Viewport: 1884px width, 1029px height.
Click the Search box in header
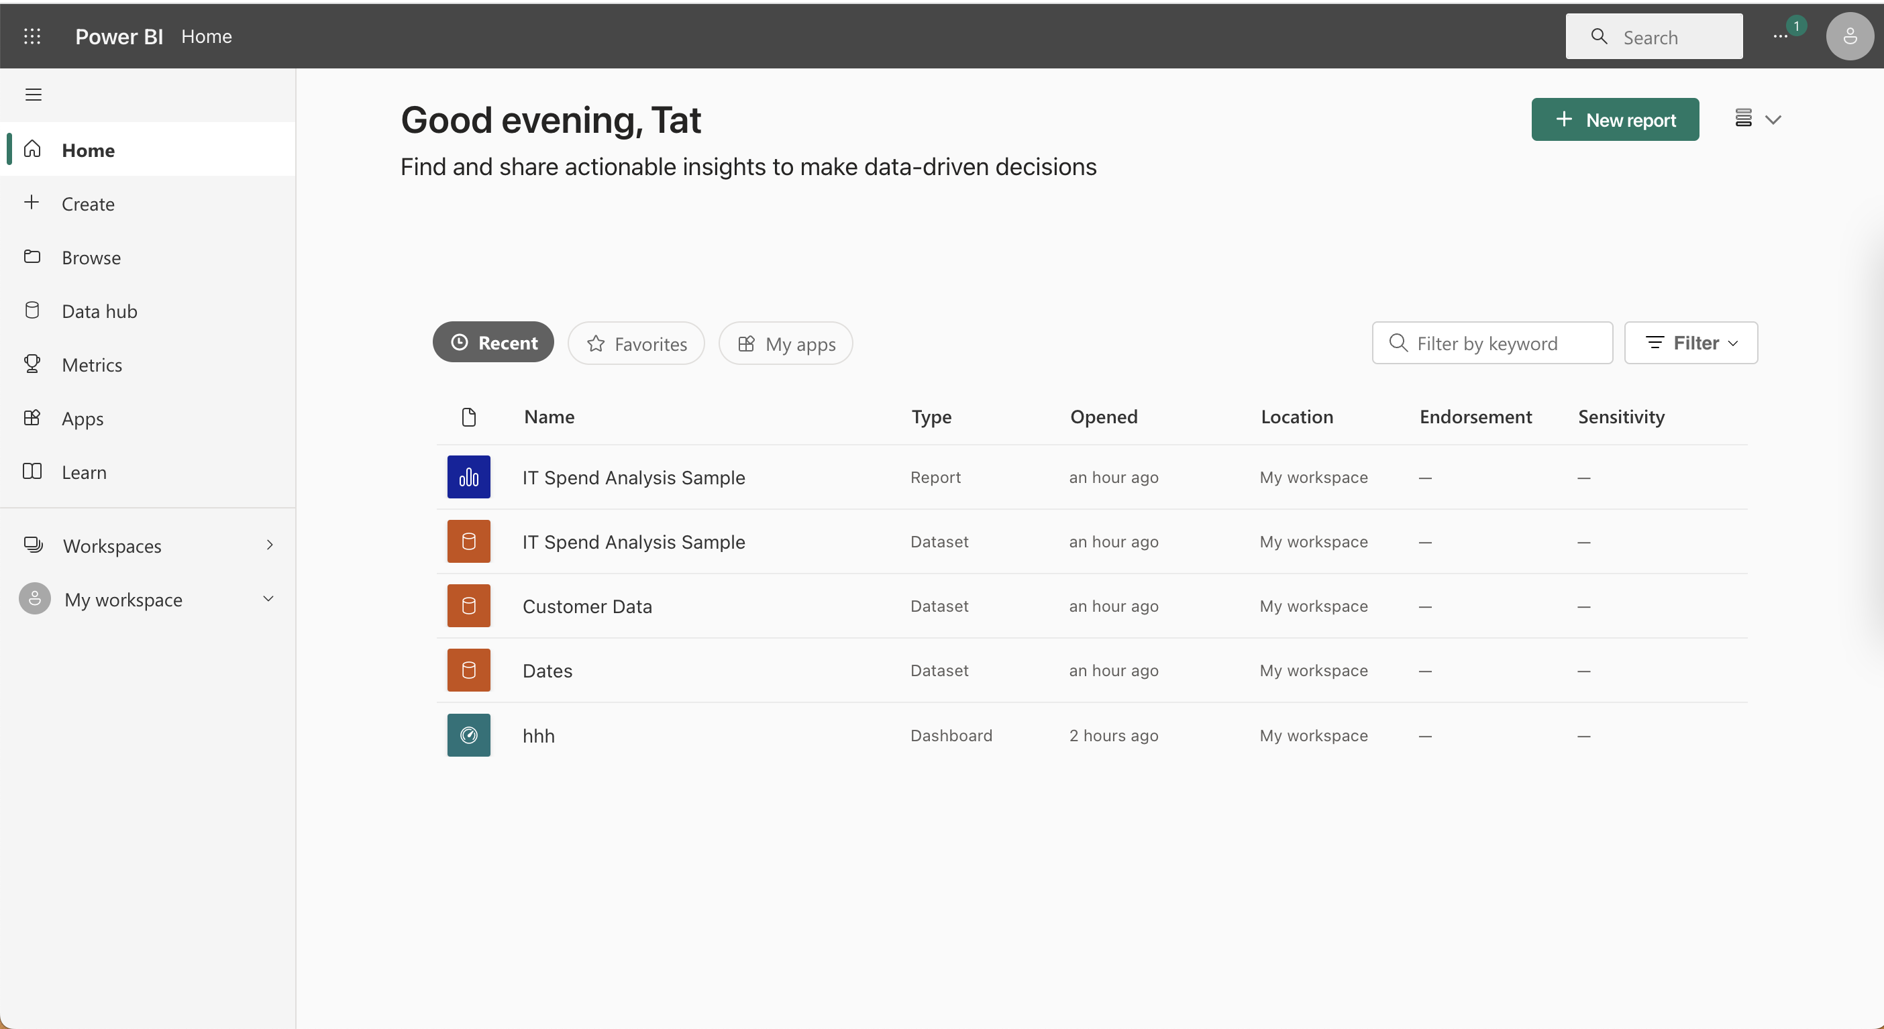point(1654,37)
